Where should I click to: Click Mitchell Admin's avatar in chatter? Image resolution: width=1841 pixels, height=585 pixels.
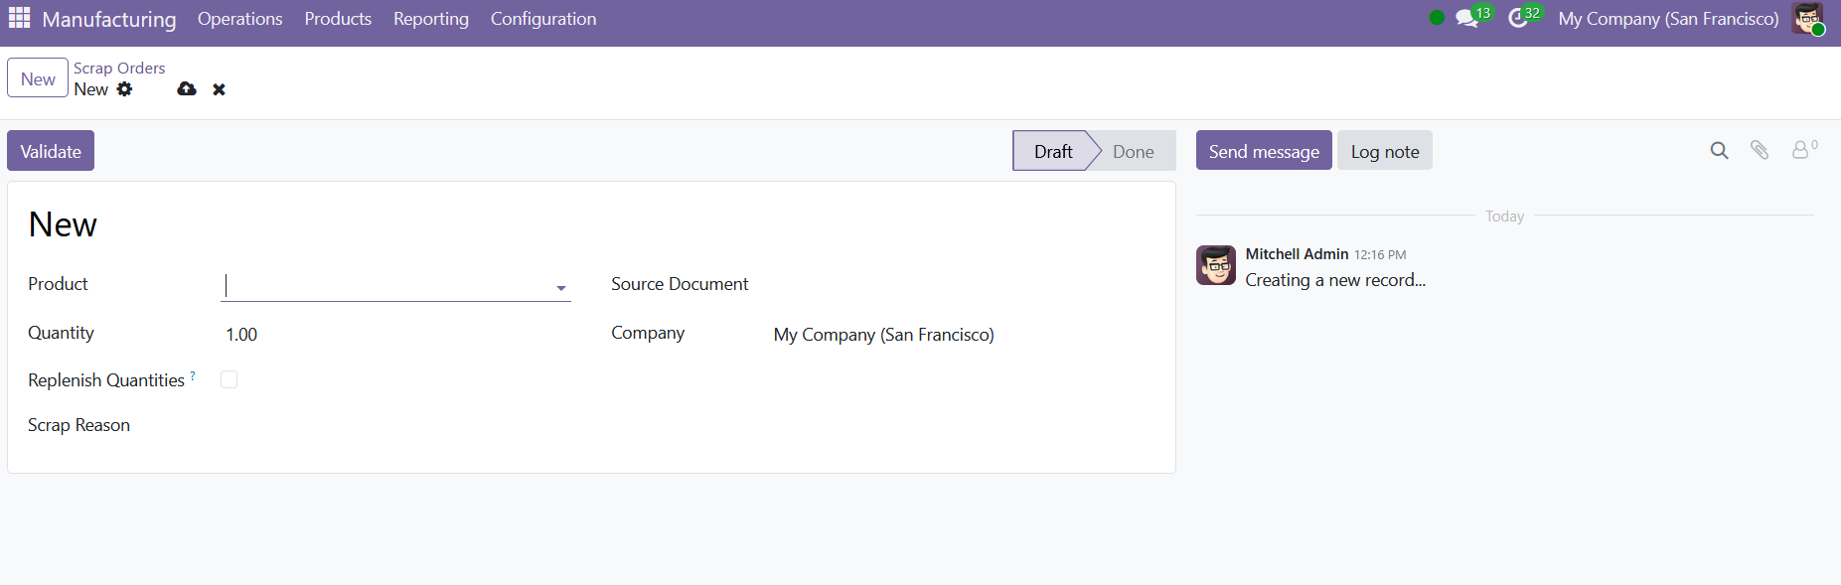[1216, 265]
